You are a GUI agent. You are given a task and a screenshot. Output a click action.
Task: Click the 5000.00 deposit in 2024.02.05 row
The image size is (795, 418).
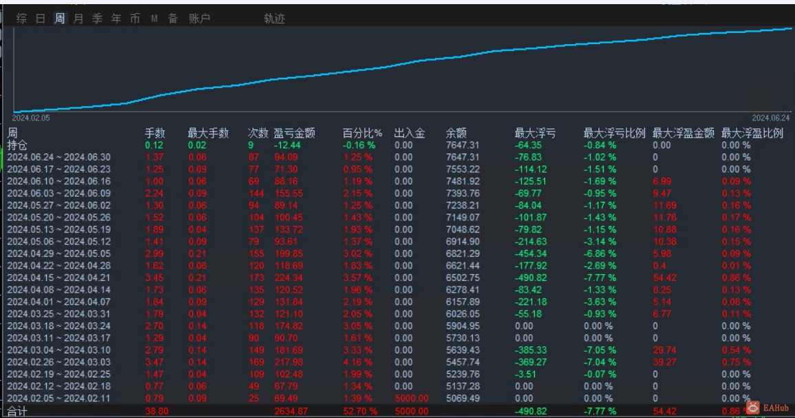(412, 398)
